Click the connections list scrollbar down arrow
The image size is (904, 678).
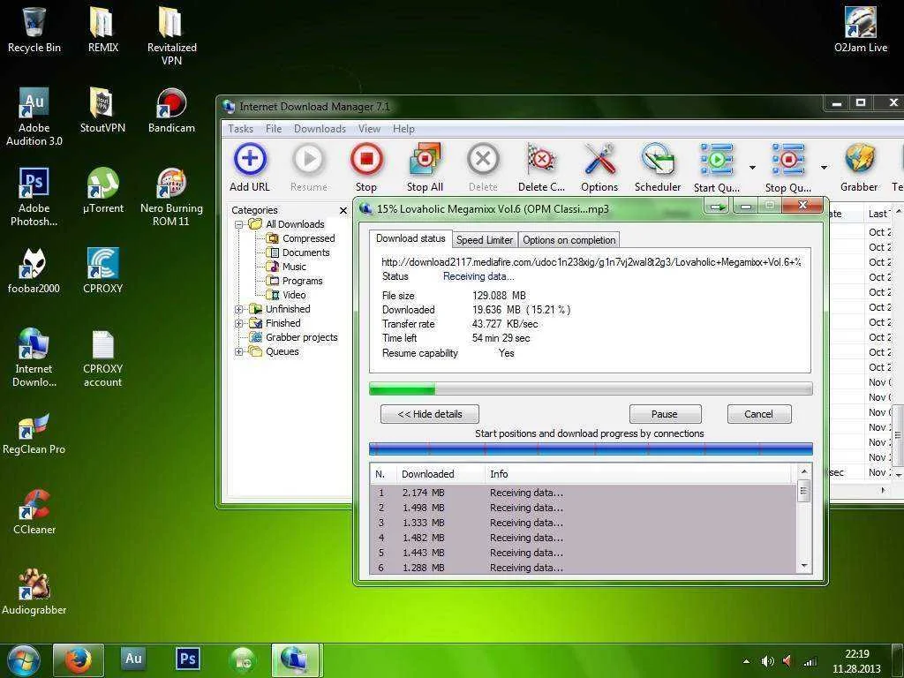[804, 566]
